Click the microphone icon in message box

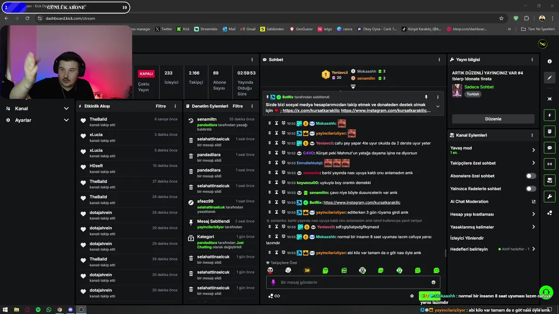(273, 282)
